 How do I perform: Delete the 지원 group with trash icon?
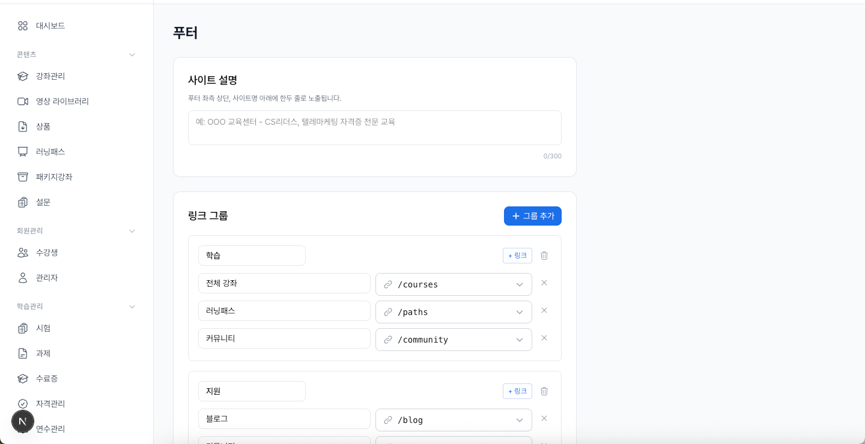point(544,391)
